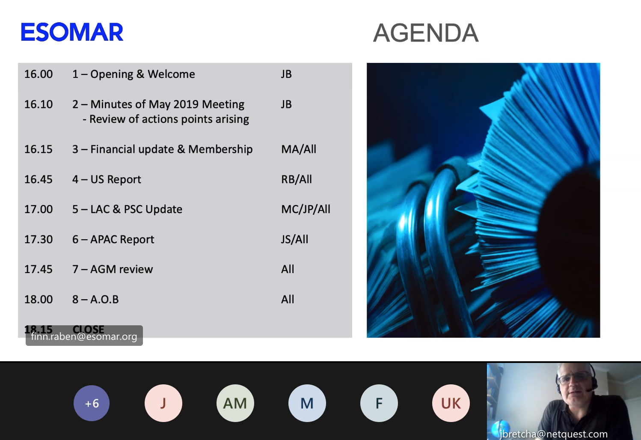Click 'JB' beside Minutes of May 2019
The height and width of the screenshot is (440, 641).
pos(286,104)
